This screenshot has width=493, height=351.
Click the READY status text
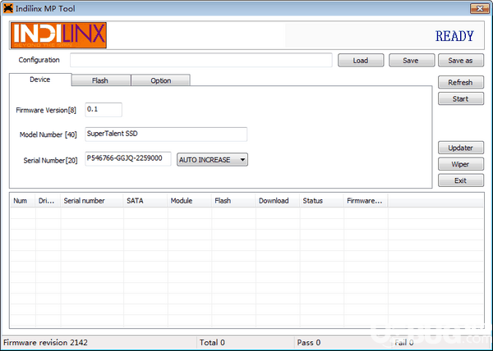point(454,36)
